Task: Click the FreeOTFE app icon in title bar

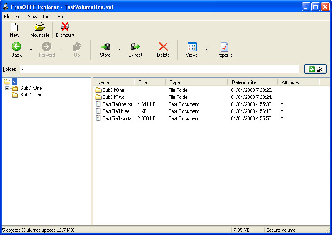Action: point(6,7)
